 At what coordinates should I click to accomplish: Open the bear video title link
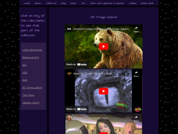click(x=102, y=29)
